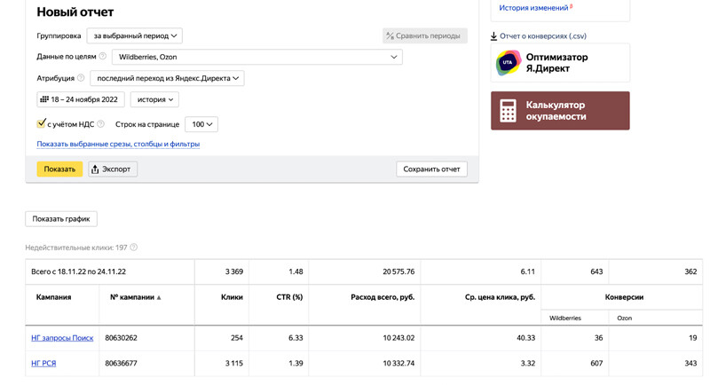Screen dimensions: 710x385
Task: Click the help icon next to Атрибуция
Action: coord(81,78)
